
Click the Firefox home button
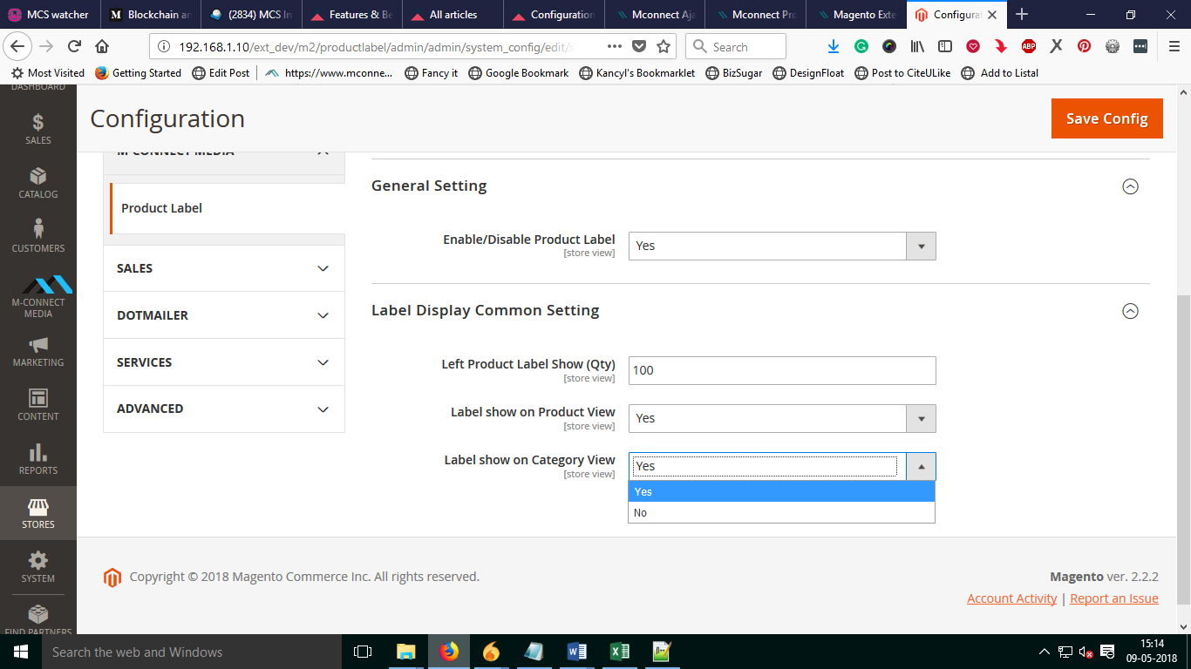tap(102, 47)
